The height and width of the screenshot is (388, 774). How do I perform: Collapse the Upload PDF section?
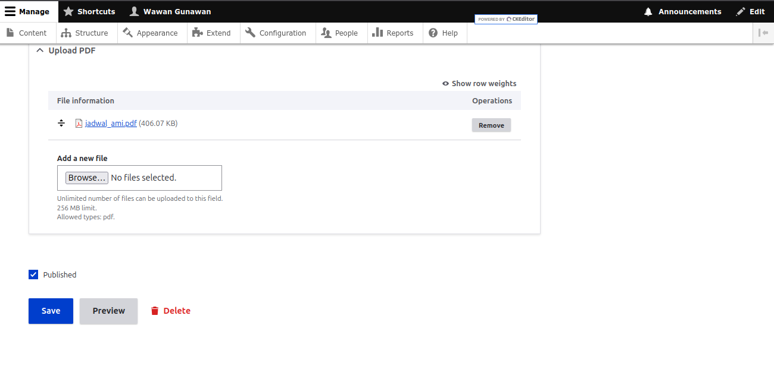[x=65, y=51]
